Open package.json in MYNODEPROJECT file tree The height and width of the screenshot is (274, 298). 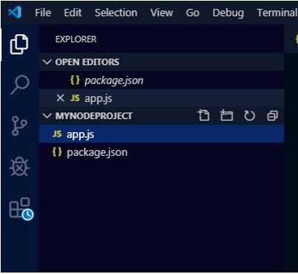161,152
